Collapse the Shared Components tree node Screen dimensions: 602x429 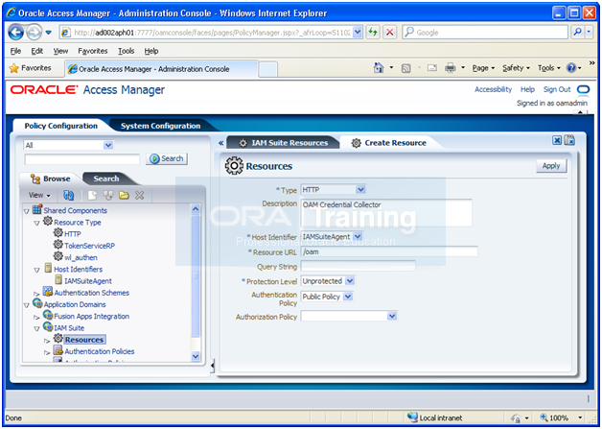pyautogui.click(x=27, y=211)
